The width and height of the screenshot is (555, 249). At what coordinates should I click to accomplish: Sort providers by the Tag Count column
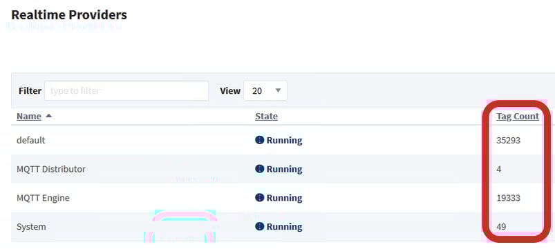518,116
